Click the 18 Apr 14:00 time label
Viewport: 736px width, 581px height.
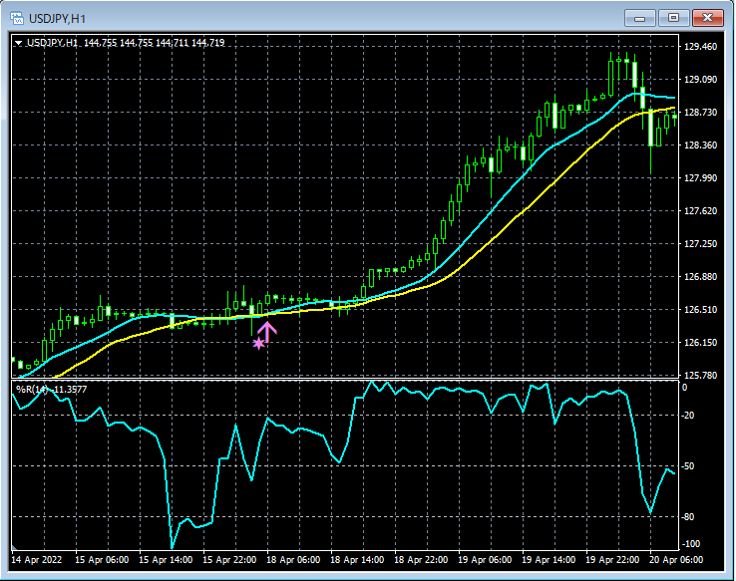(x=357, y=560)
